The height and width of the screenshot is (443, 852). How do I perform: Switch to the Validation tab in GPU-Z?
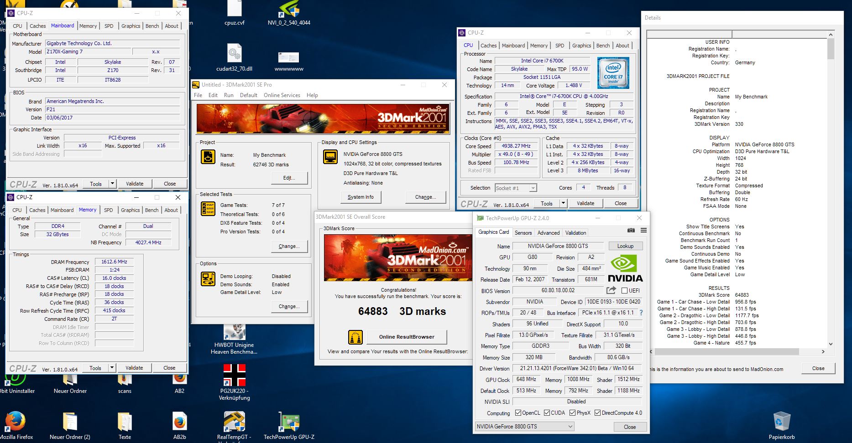coord(575,232)
